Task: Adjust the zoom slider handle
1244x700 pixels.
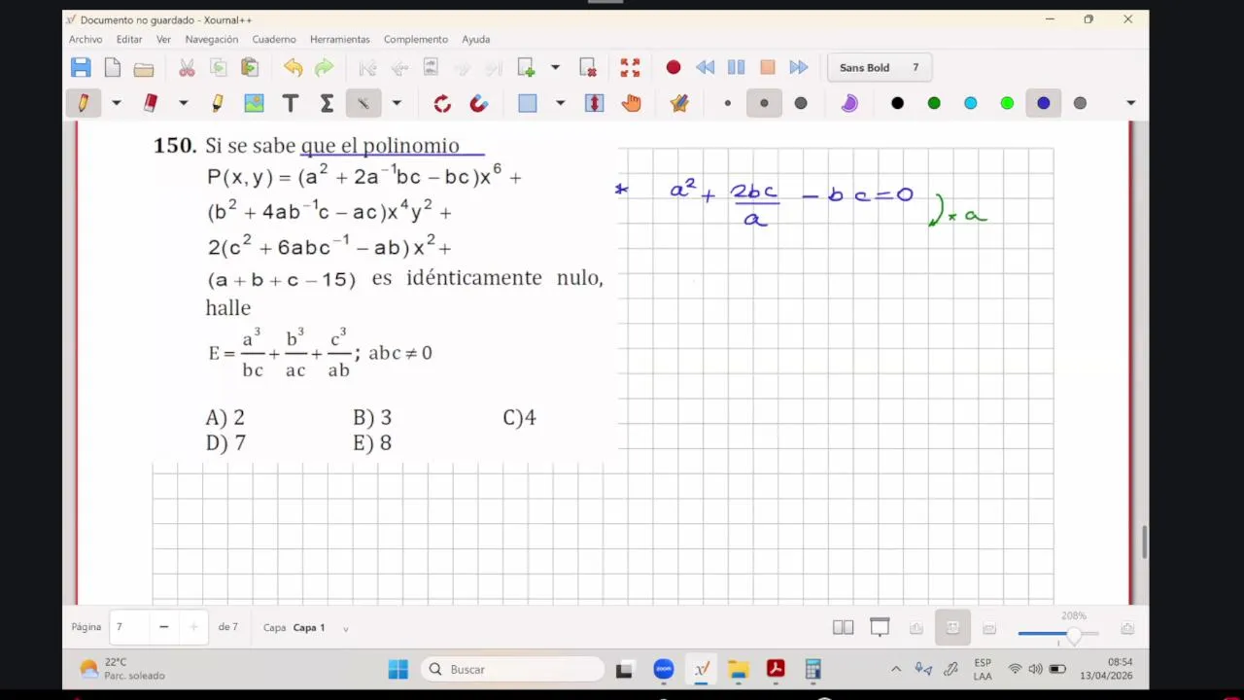Action: 1074,635
